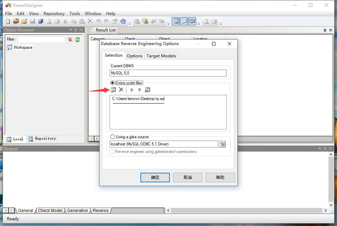Expand the toolbar options after the help icon
The width and height of the screenshot is (337, 226).
[x=129, y=23]
